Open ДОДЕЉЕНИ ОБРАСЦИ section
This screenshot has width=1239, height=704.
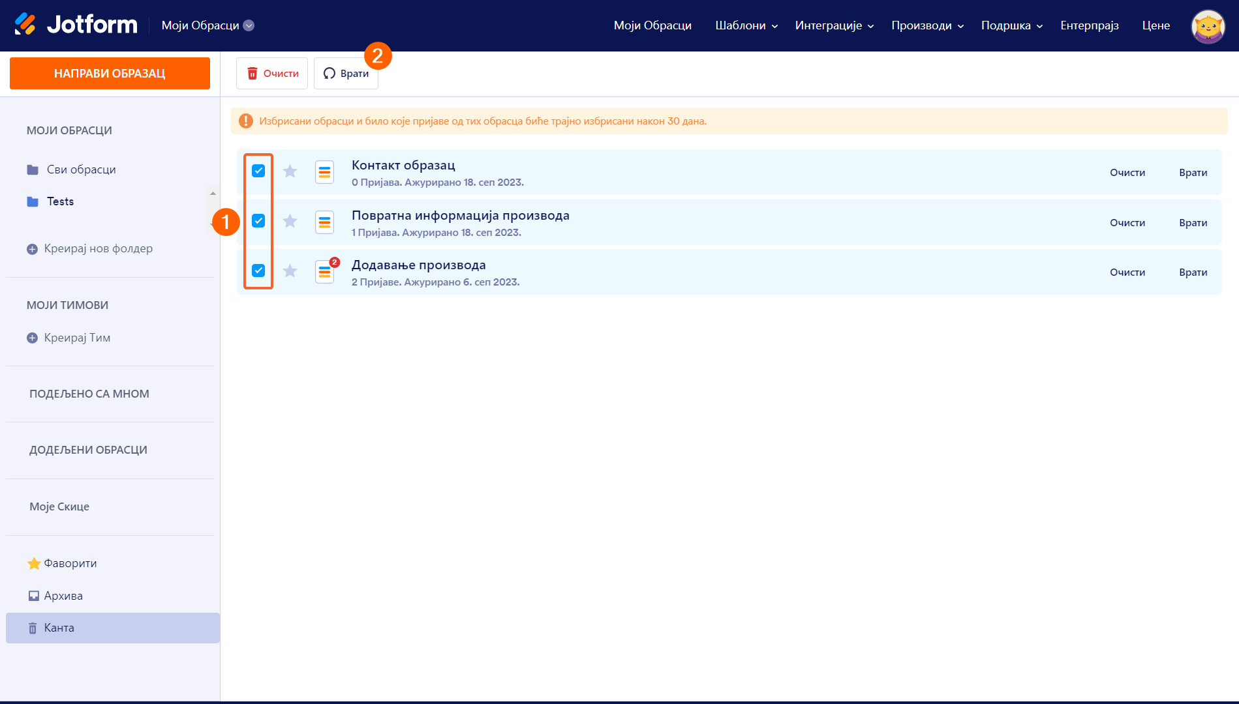pos(88,450)
